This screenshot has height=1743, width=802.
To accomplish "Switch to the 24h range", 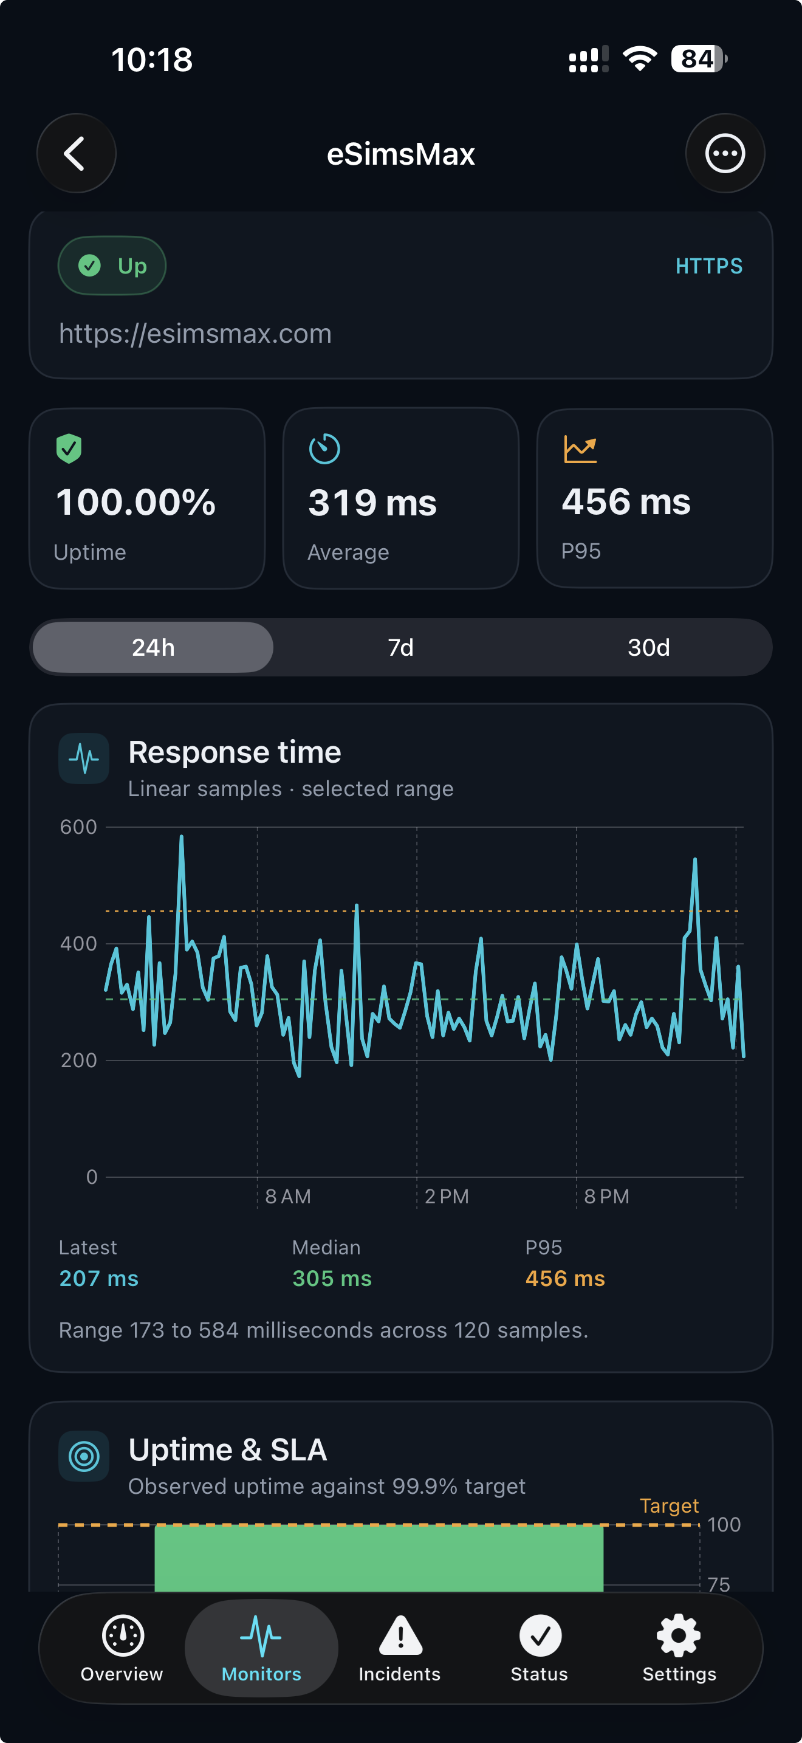I will pos(154,647).
